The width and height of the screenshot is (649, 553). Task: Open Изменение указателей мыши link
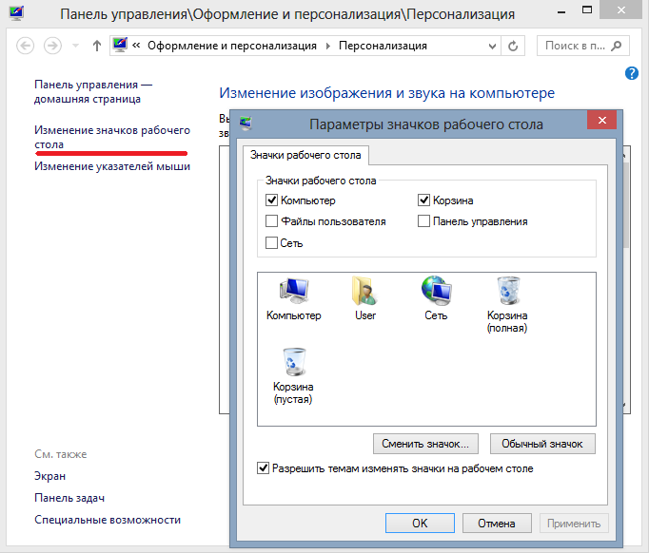[112, 166]
